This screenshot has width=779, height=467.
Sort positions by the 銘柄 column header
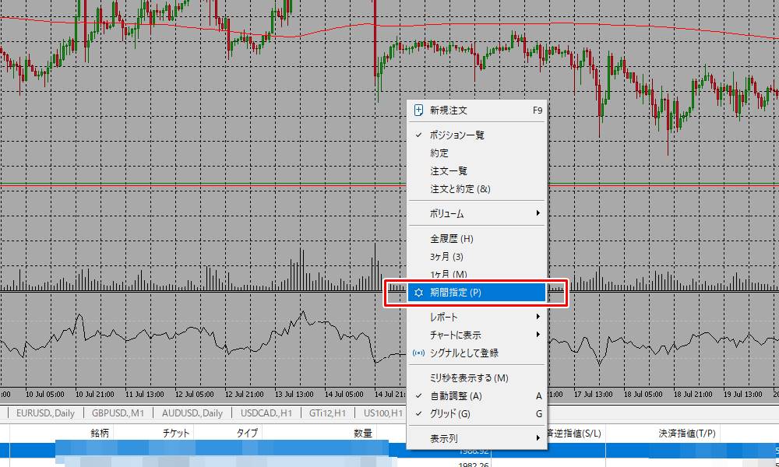tap(98, 434)
